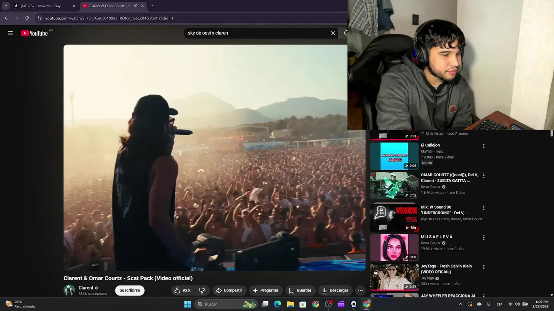554x311 pixels.
Task: Open the El Callejon video thumbnail
Action: tap(394, 156)
